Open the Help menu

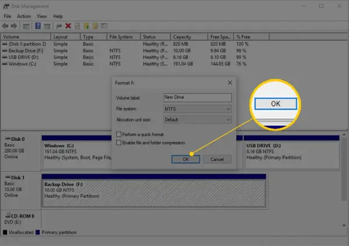coord(58,16)
